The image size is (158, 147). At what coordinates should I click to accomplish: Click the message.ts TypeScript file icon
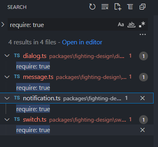tap(17, 77)
